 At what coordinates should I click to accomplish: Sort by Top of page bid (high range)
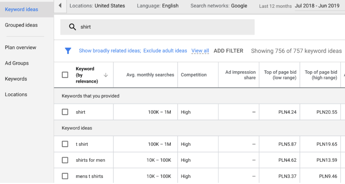click(321, 75)
